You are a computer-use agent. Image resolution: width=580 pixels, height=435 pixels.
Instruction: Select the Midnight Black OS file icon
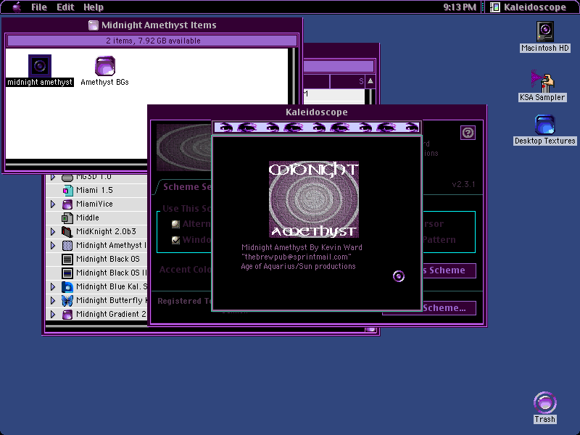point(67,260)
